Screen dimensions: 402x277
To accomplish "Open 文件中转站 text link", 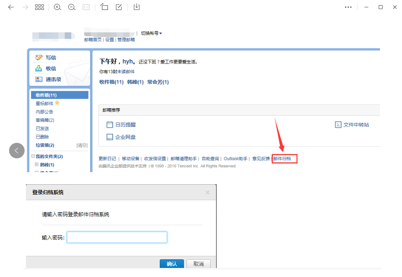I will (x=356, y=125).
